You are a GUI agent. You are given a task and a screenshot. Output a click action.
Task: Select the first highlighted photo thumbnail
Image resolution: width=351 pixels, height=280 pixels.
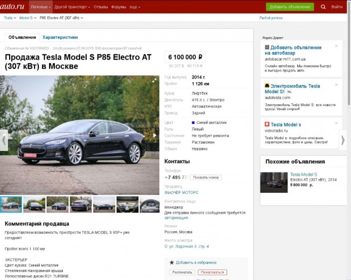11,204
